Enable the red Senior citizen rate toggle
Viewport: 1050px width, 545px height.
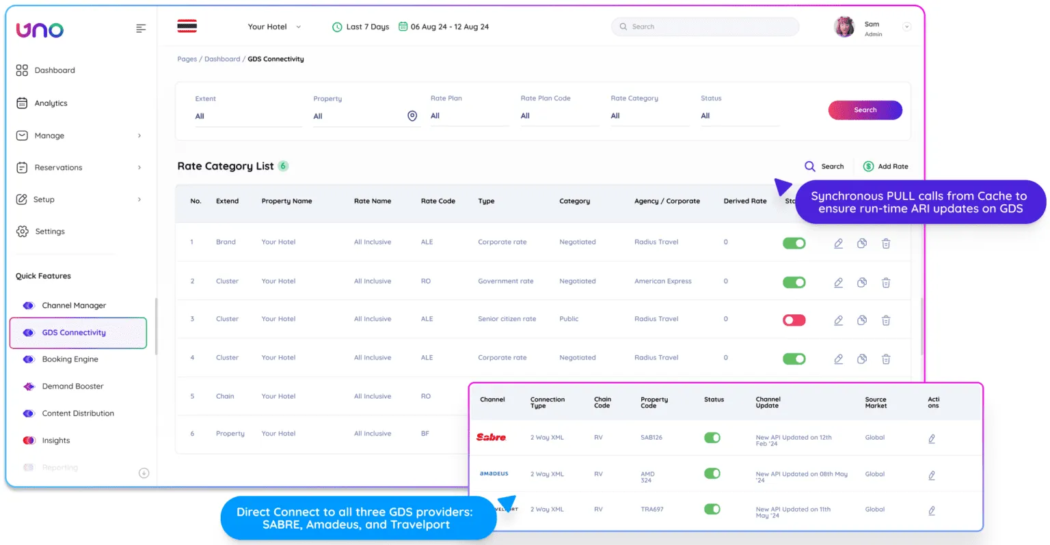[794, 320]
